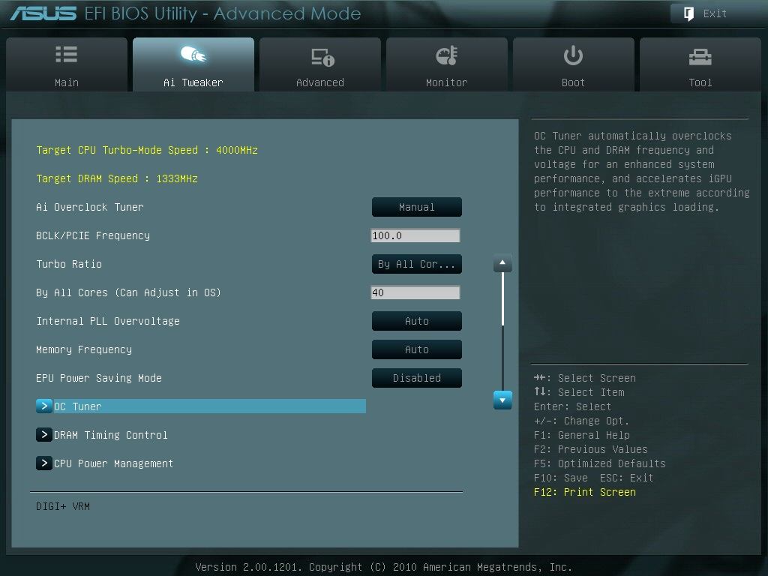Click F1: General Help hint
The width and height of the screenshot is (768, 576).
(582, 435)
